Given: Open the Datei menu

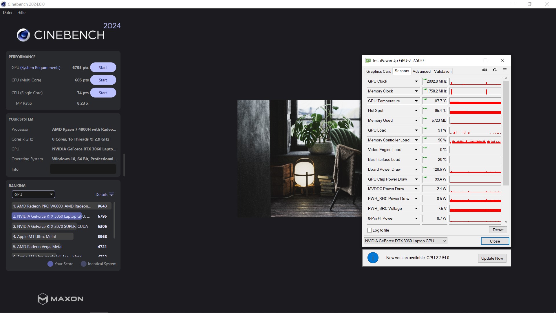Looking at the screenshot, I should coord(8,12).
